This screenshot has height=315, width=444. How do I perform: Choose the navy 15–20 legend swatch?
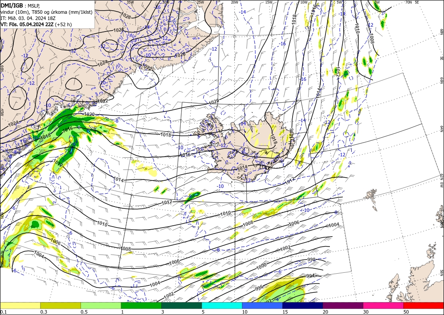(x=303, y=305)
